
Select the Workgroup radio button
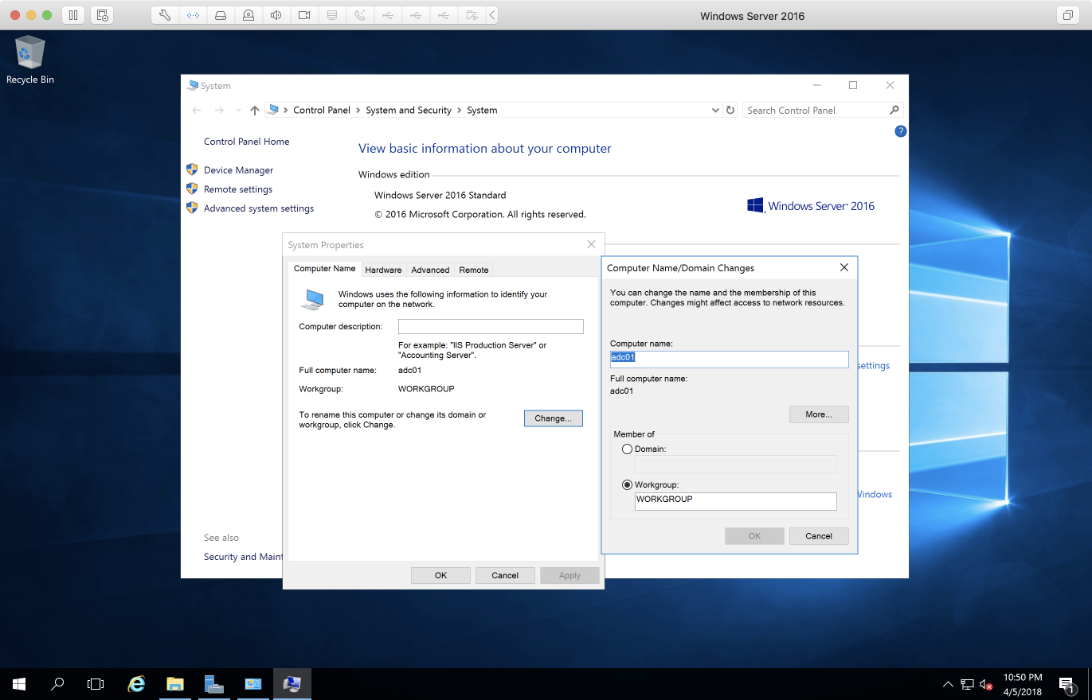pos(628,485)
